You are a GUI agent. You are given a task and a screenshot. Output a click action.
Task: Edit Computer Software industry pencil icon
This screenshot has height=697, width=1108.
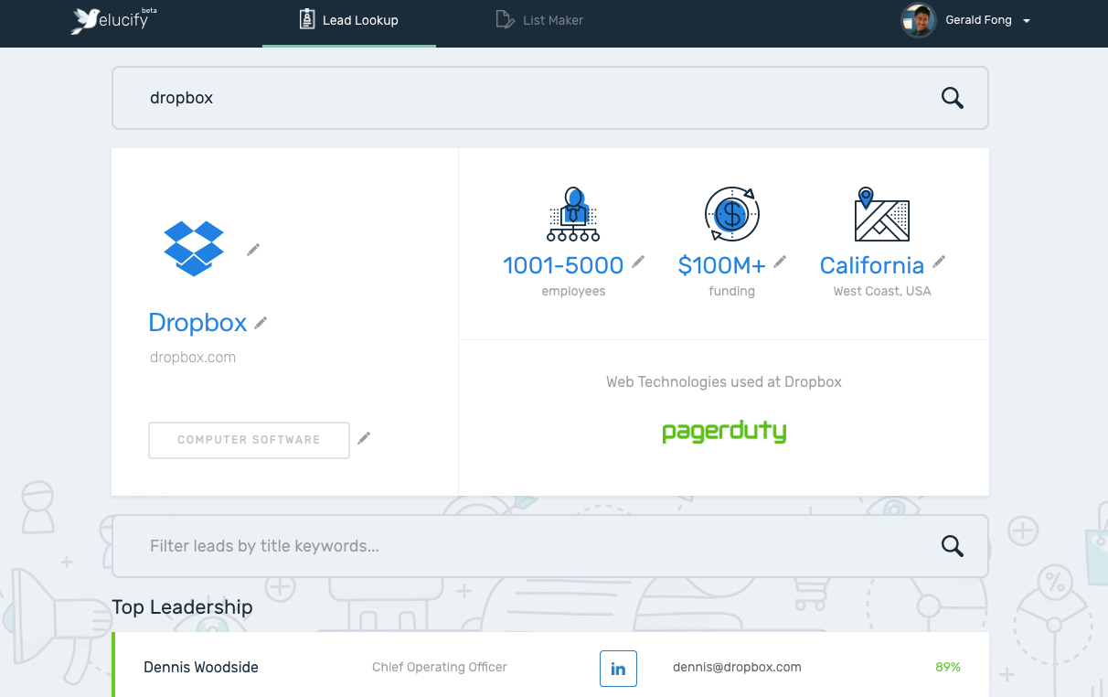pyautogui.click(x=364, y=438)
